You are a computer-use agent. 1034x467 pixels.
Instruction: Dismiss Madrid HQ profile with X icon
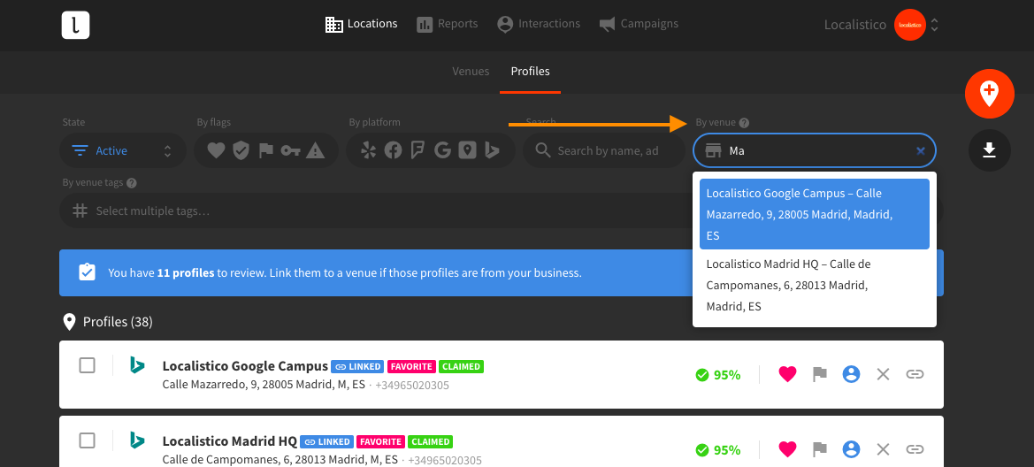883,450
